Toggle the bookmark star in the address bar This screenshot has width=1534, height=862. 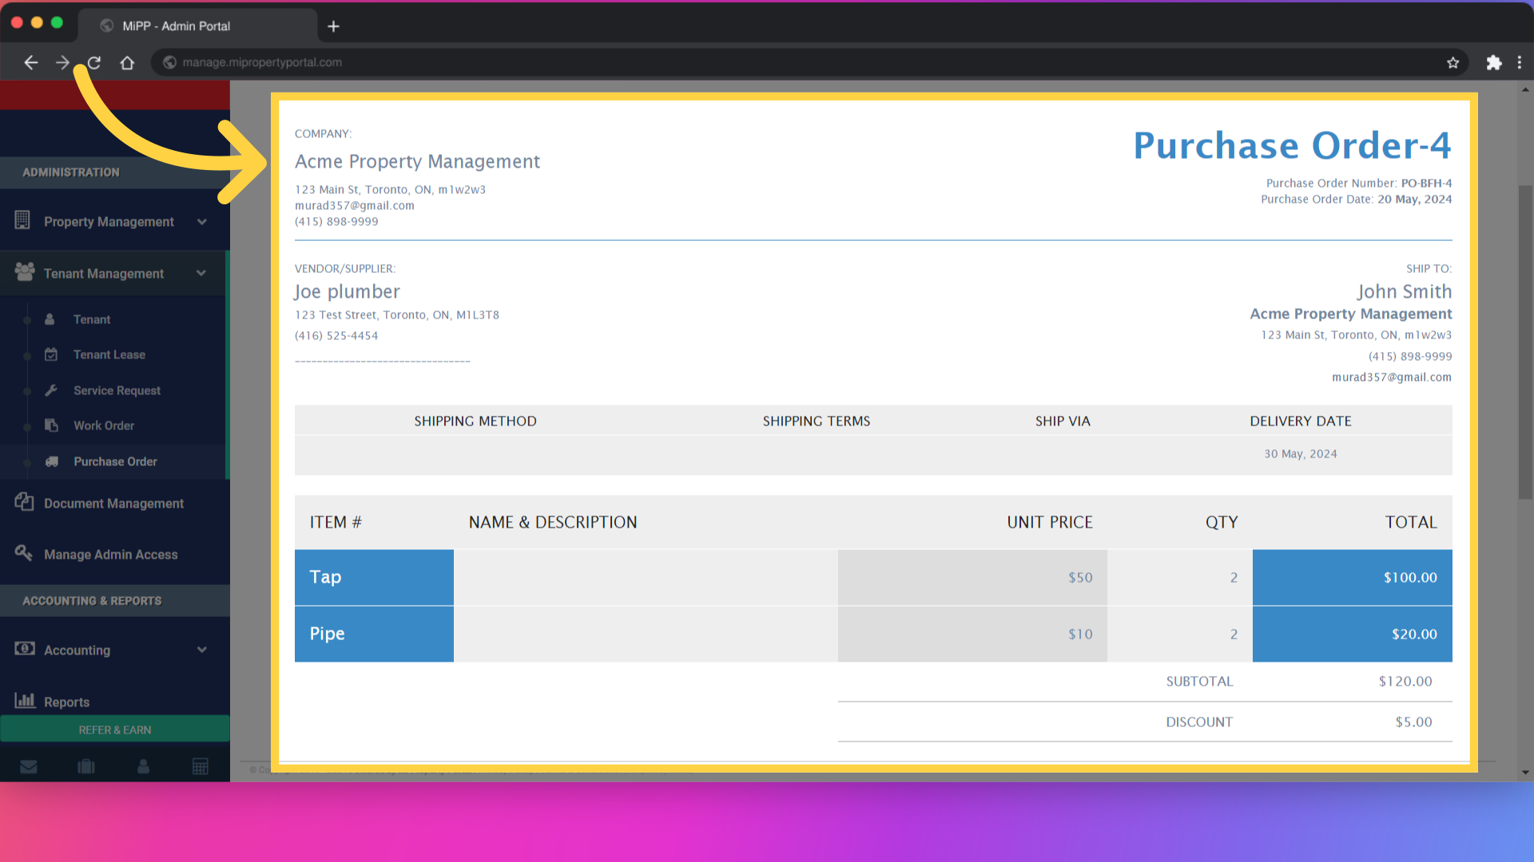(x=1453, y=62)
